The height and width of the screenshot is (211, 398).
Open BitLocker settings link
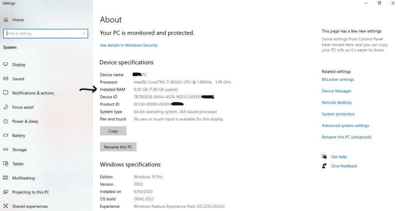[338, 80]
